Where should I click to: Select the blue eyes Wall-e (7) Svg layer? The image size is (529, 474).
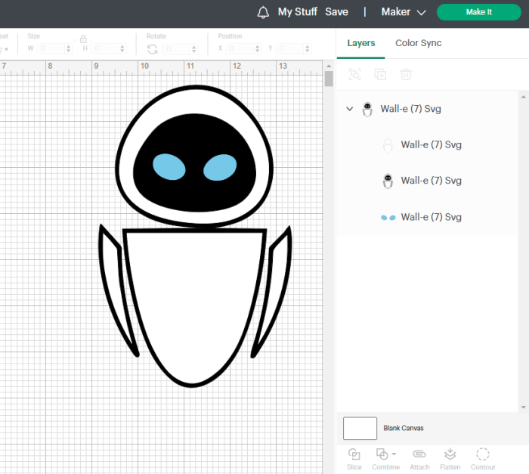click(x=428, y=217)
